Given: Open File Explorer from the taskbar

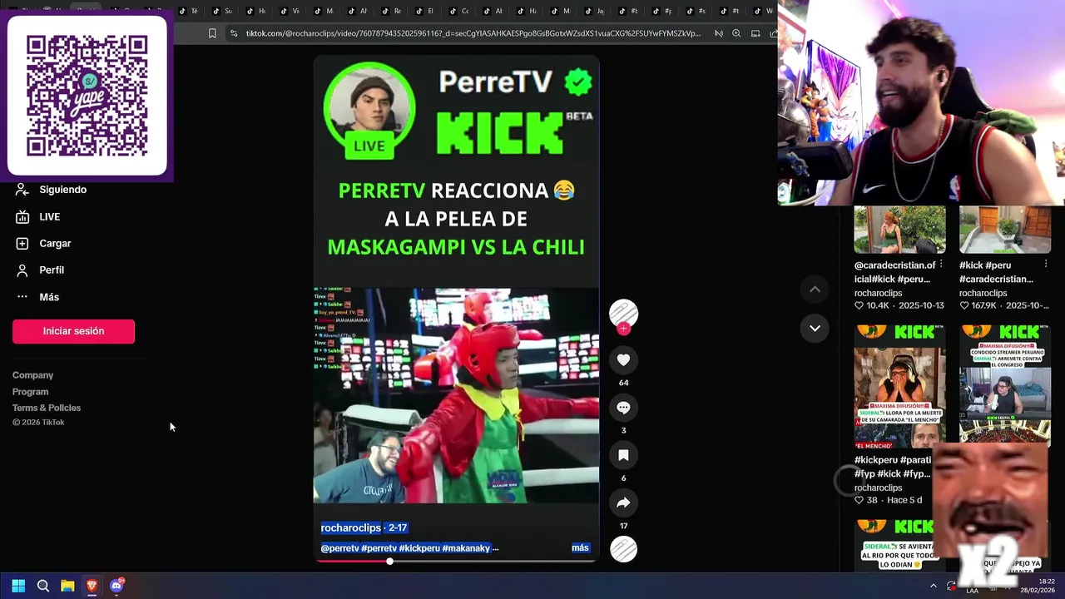Looking at the screenshot, I should (x=67, y=586).
